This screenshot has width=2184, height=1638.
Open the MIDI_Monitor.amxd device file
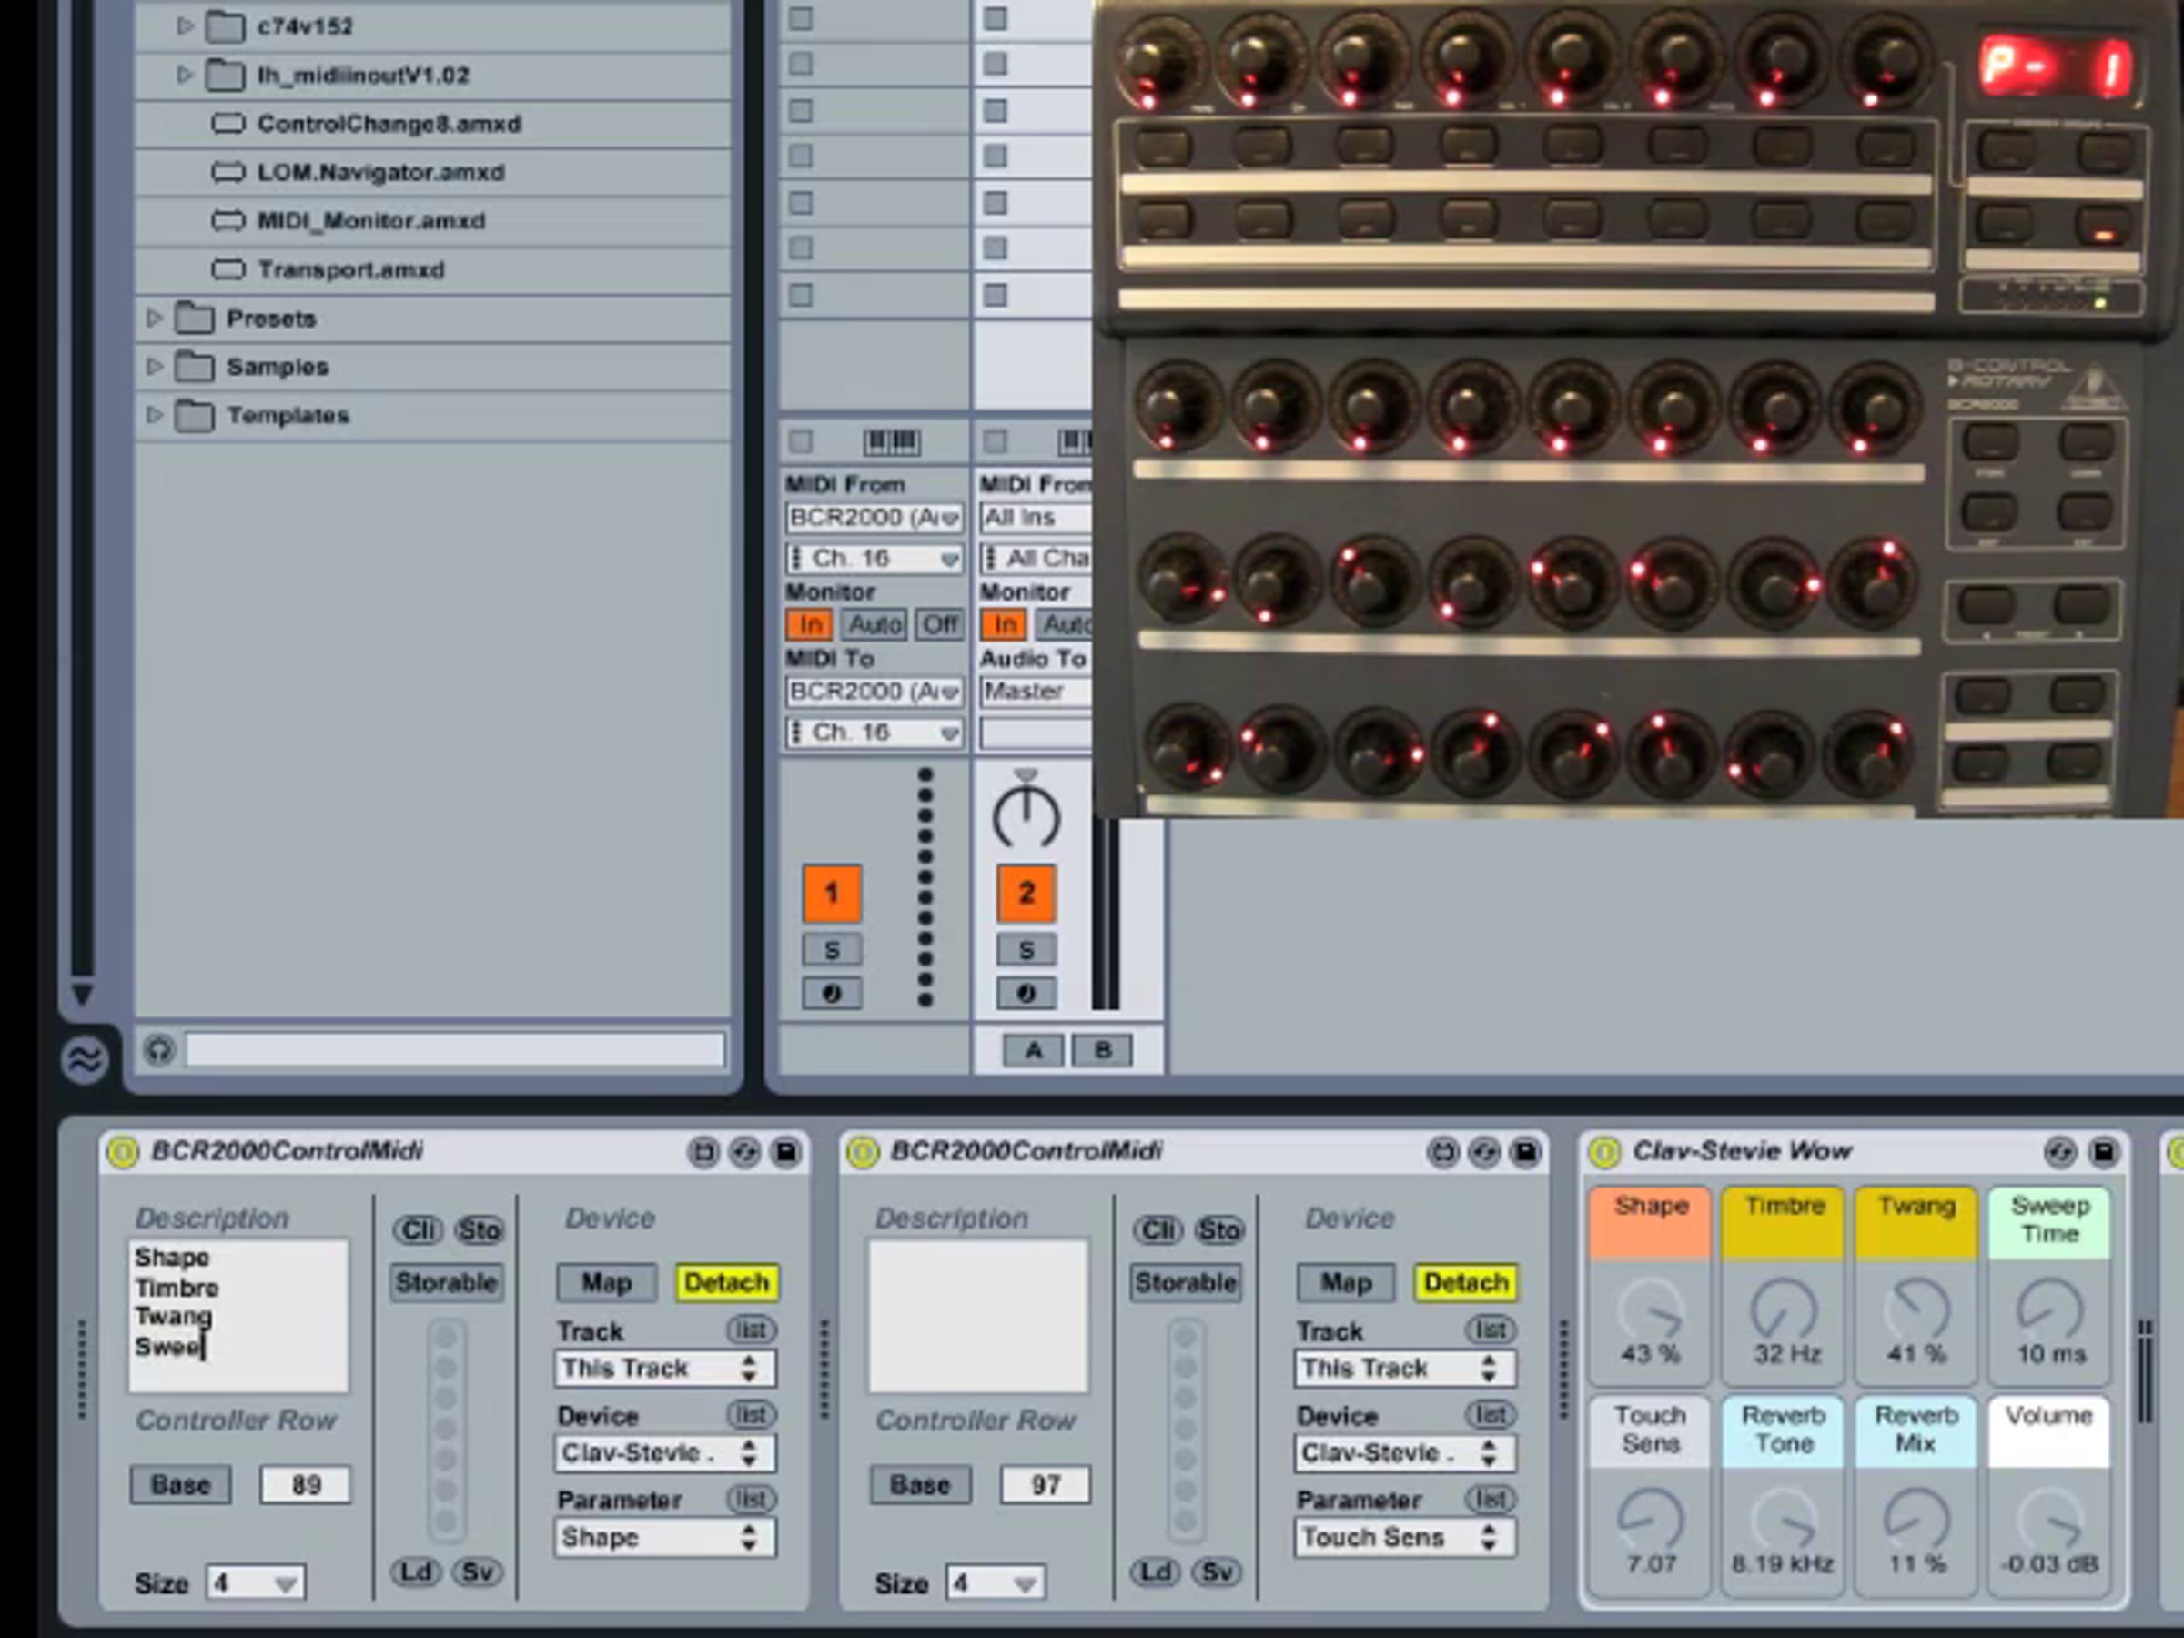[x=370, y=221]
